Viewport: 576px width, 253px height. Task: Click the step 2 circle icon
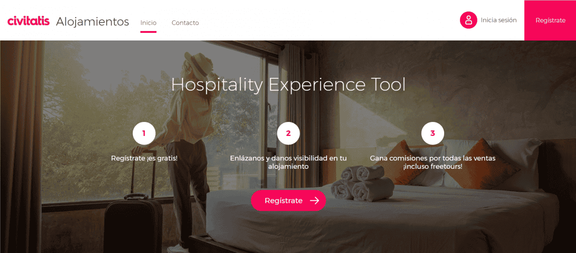point(288,133)
